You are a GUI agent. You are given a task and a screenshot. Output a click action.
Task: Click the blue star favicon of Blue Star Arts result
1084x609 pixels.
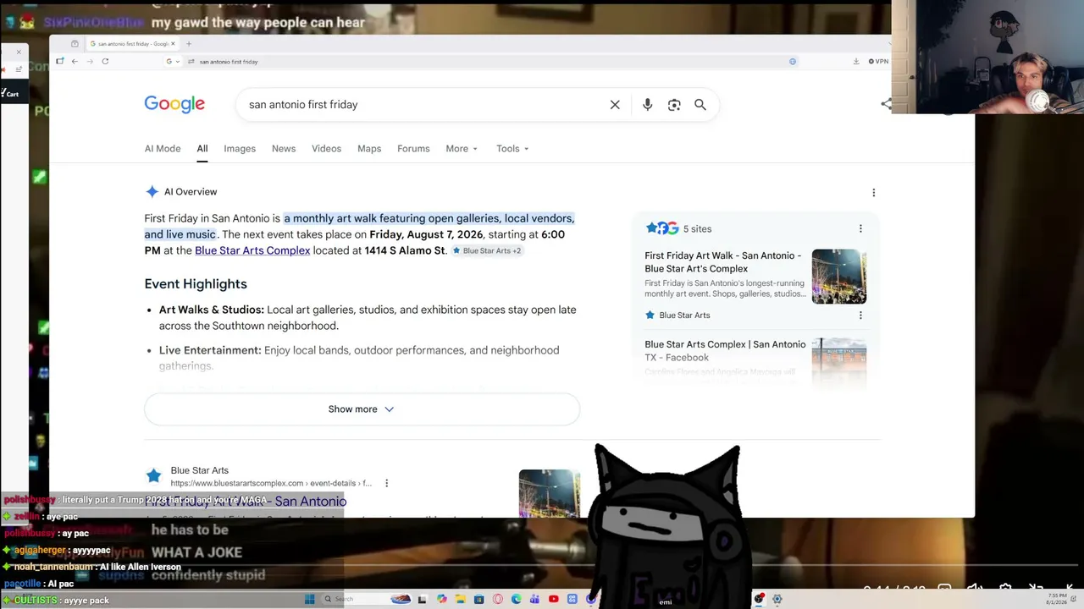pyautogui.click(x=153, y=475)
